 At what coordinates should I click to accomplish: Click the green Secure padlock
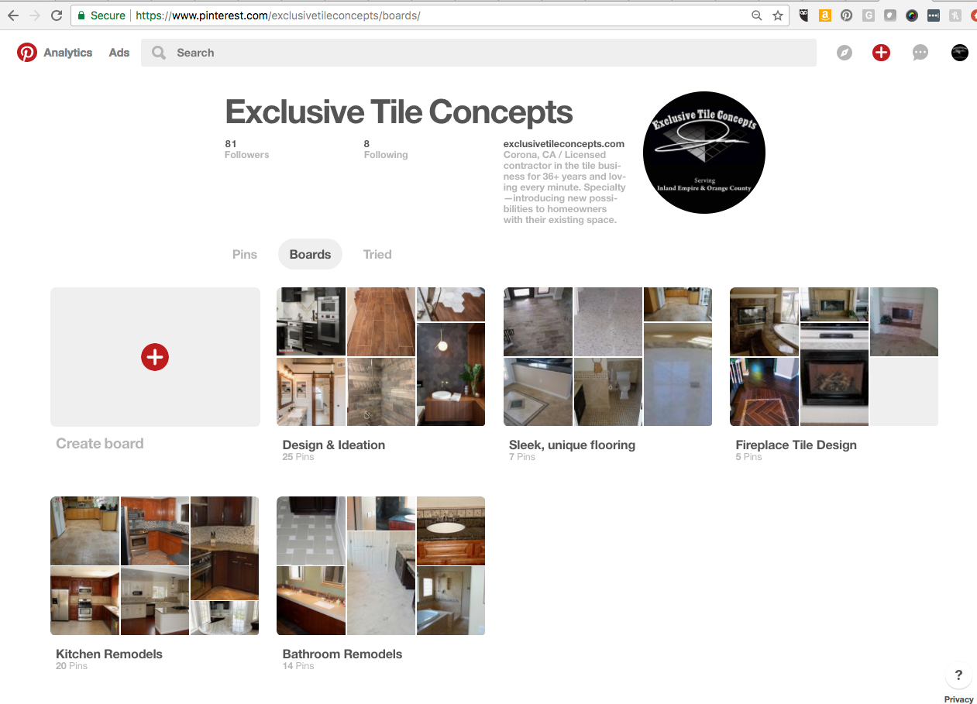(81, 15)
